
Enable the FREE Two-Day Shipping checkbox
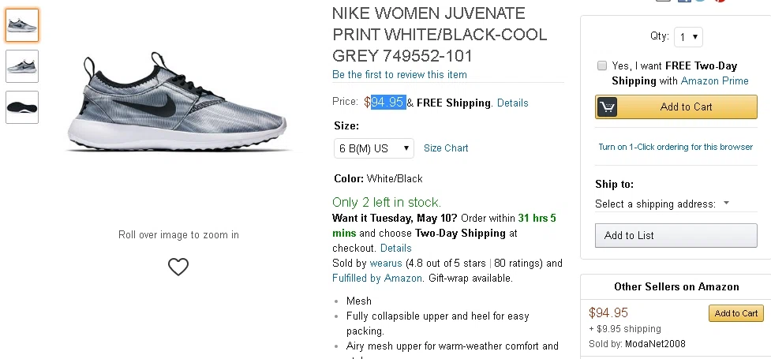click(x=602, y=66)
